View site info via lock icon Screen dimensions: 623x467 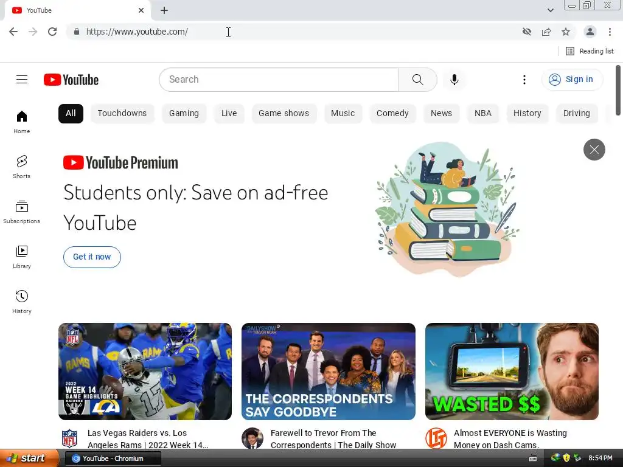pyautogui.click(x=77, y=32)
